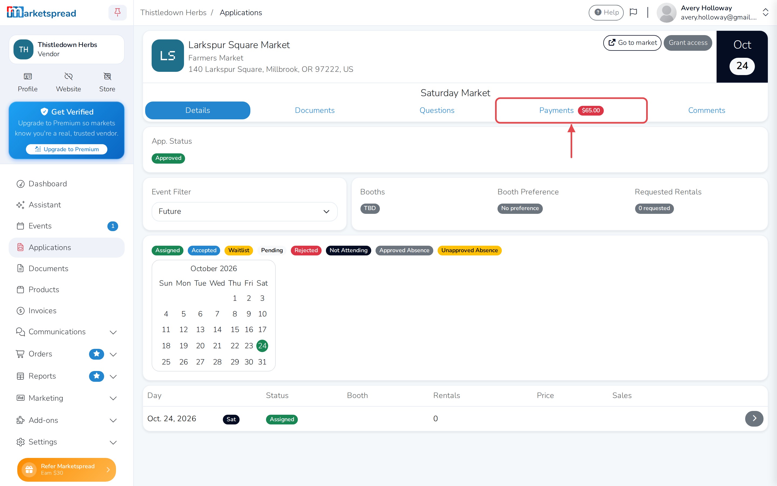Expand the Reports menu chevron

click(x=113, y=376)
